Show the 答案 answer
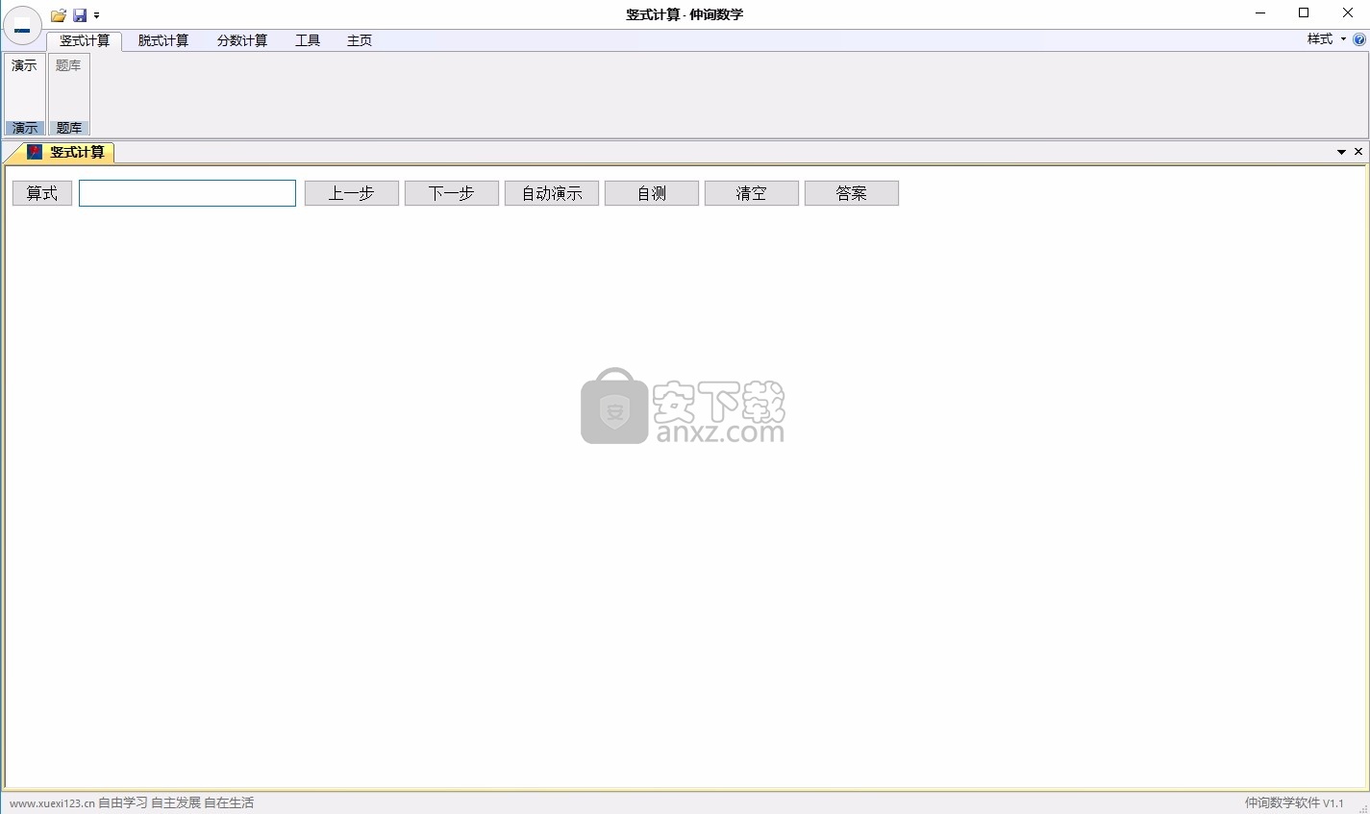The image size is (1370, 814). click(x=852, y=193)
